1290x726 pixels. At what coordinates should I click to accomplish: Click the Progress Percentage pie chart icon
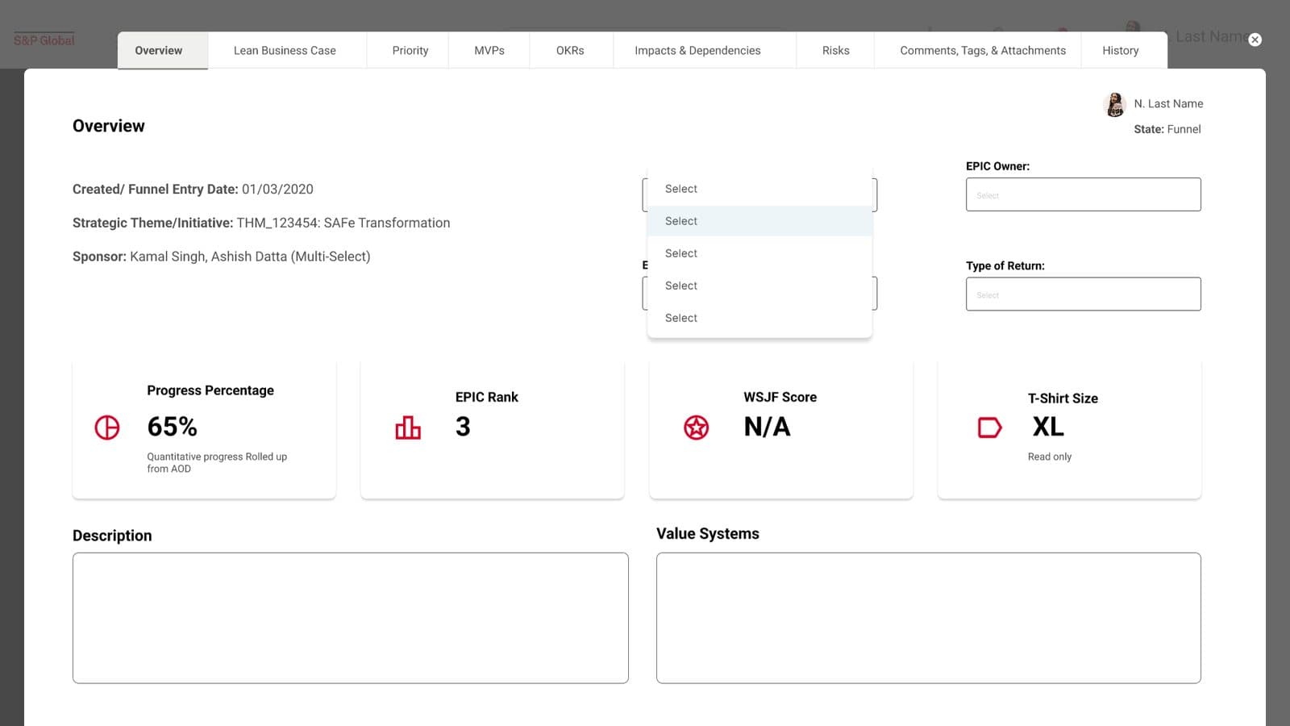[x=107, y=427]
